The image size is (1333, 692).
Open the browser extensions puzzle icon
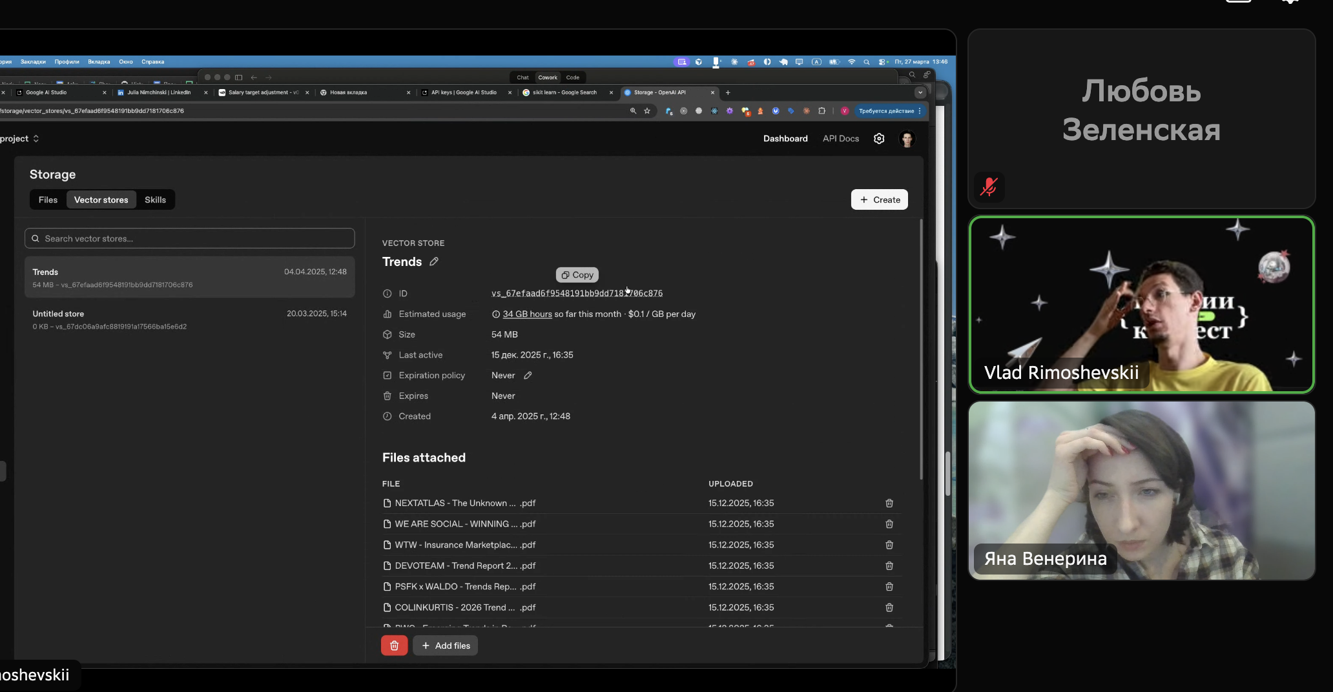[x=821, y=111]
